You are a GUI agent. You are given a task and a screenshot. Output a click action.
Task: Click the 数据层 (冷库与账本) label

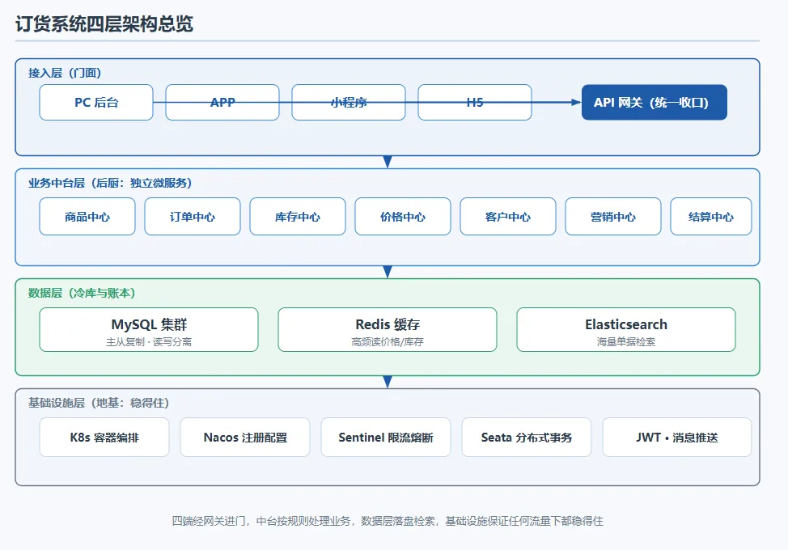click(82, 293)
